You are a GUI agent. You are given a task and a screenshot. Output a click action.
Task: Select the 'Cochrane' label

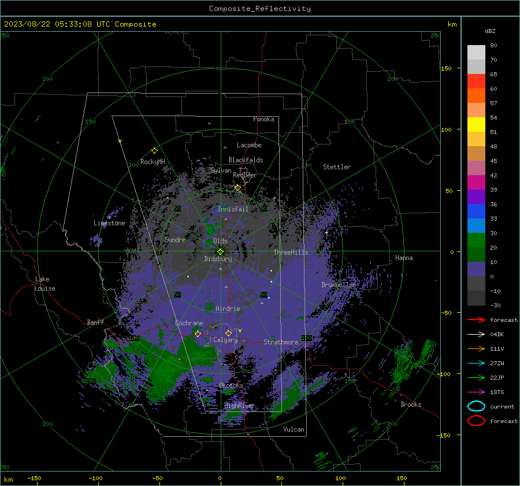[189, 323]
